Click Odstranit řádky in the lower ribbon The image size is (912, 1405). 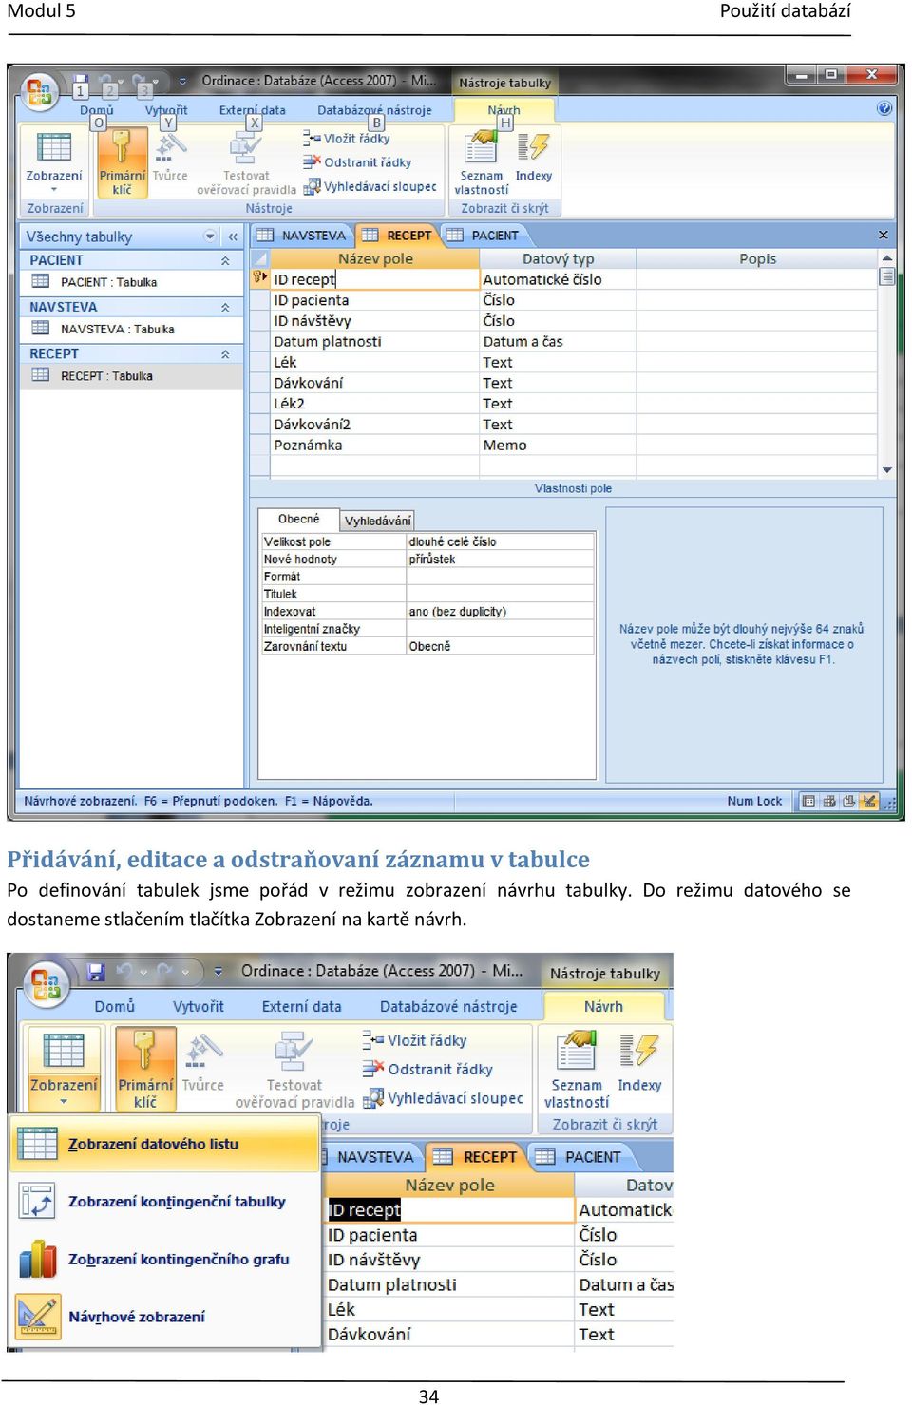point(427,1069)
